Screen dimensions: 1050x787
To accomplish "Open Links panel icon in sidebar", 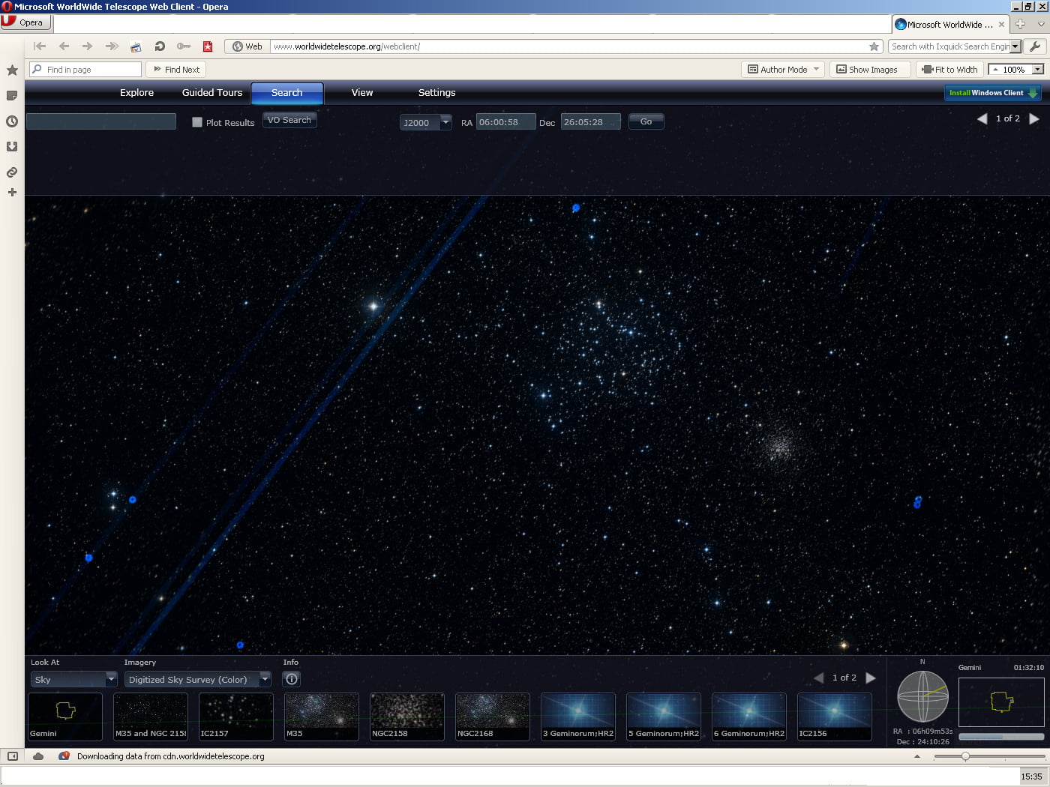I will pos(12,172).
